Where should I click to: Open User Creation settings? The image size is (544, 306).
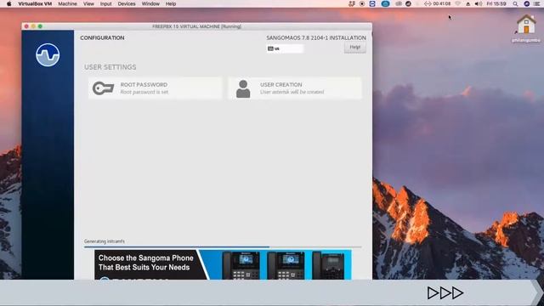295,88
